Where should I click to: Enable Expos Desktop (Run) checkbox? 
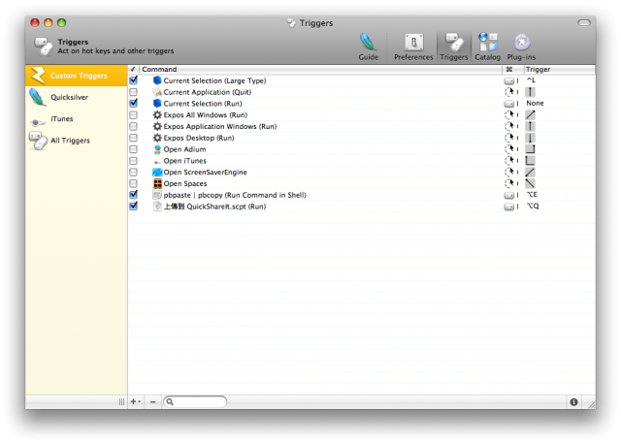134,138
